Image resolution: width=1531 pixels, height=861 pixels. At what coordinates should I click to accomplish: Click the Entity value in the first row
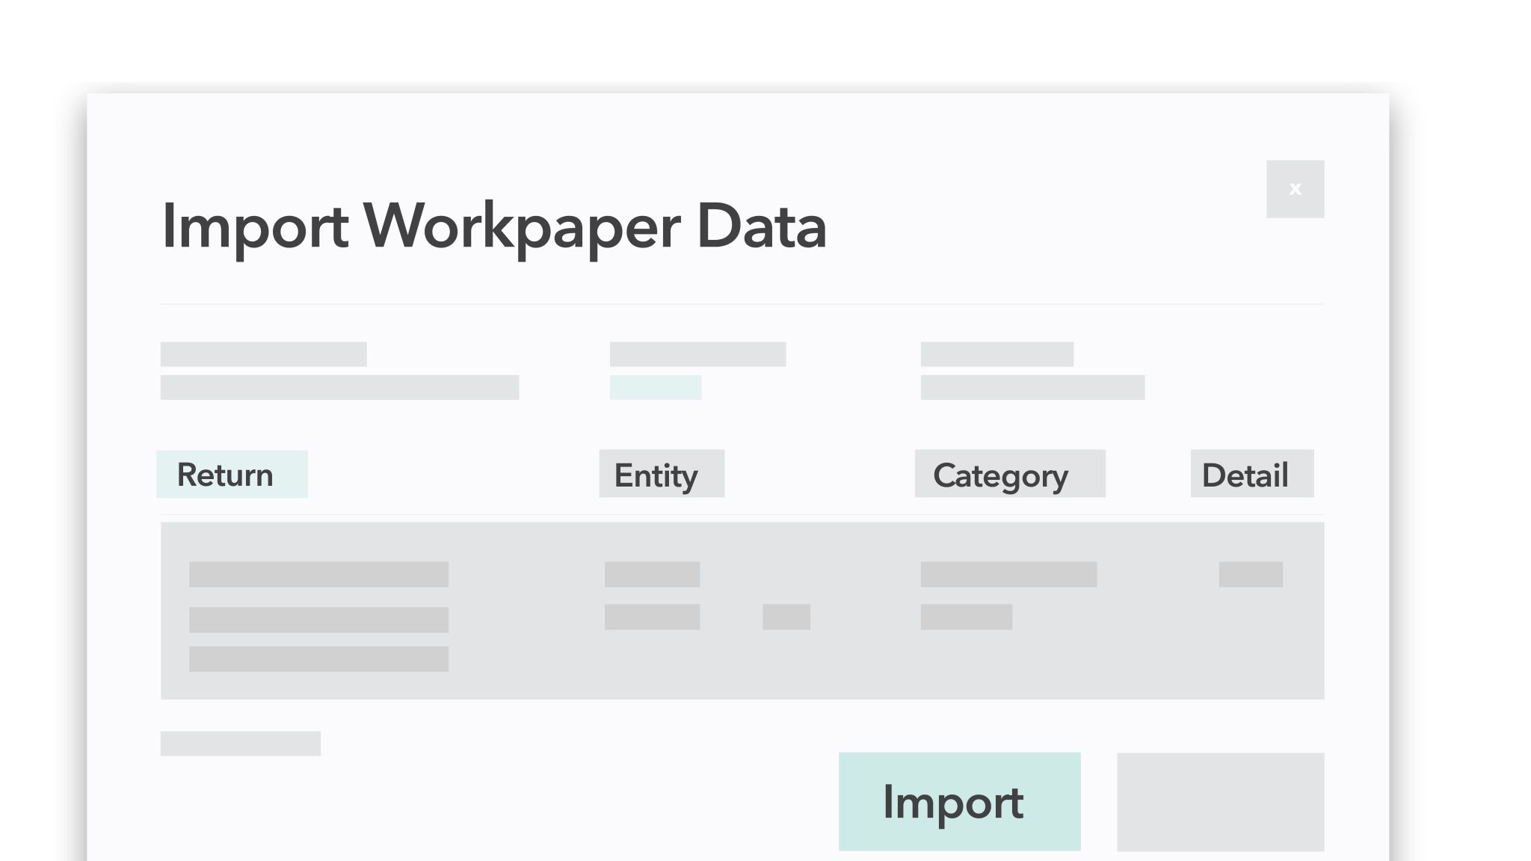click(651, 574)
